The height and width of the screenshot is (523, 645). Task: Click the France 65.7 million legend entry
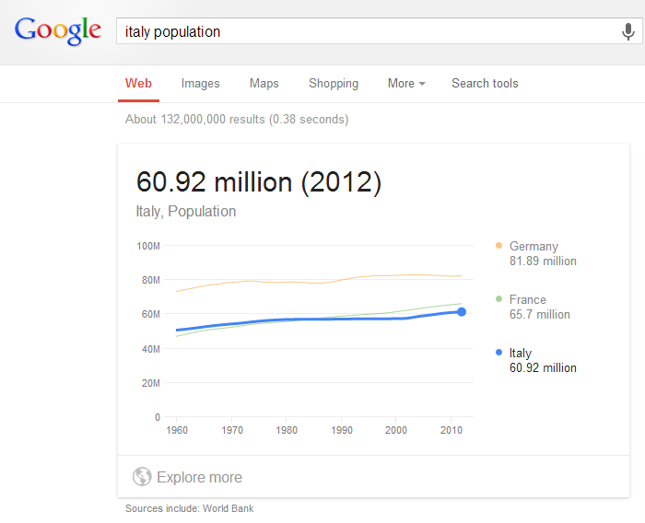[x=539, y=307]
